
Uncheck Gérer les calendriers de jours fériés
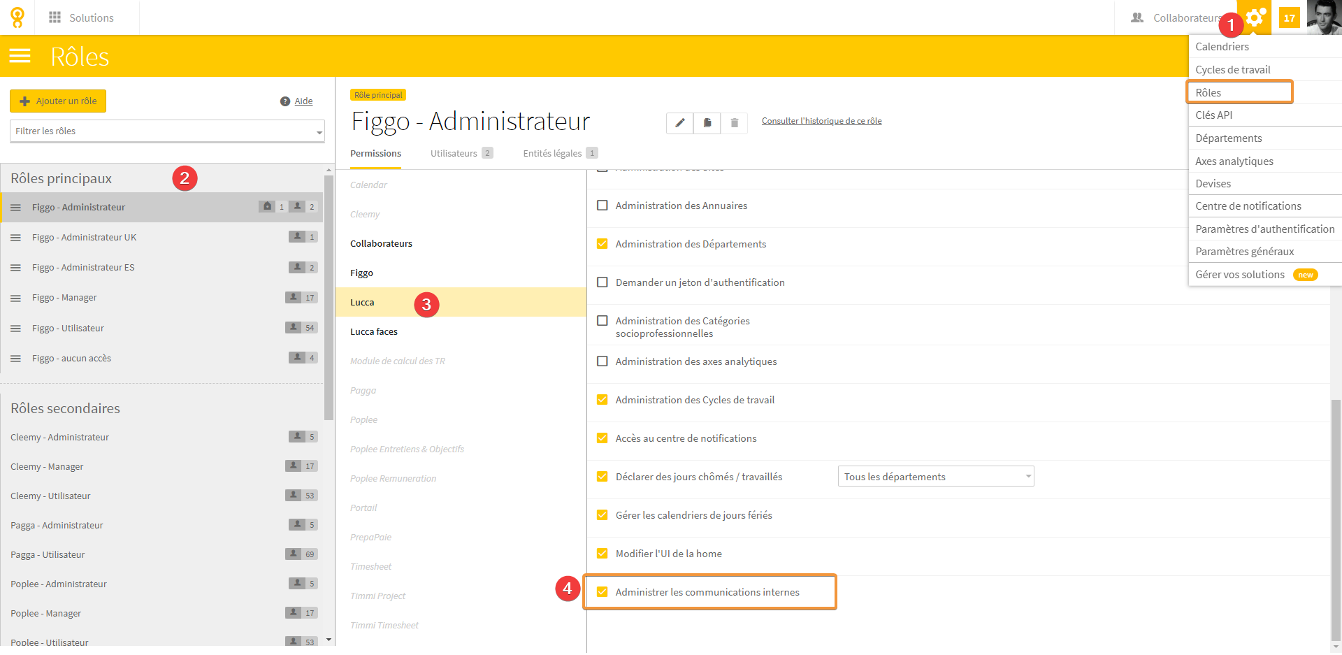click(603, 515)
